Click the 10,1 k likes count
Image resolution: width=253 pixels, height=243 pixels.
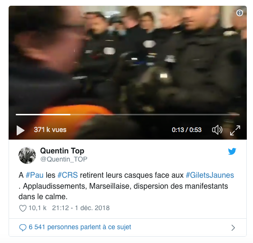tap(38, 208)
